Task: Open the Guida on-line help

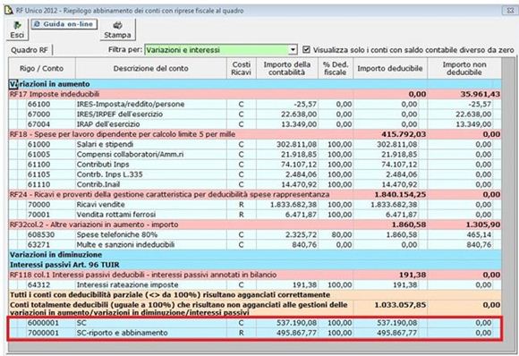Action: [x=64, y=24]
